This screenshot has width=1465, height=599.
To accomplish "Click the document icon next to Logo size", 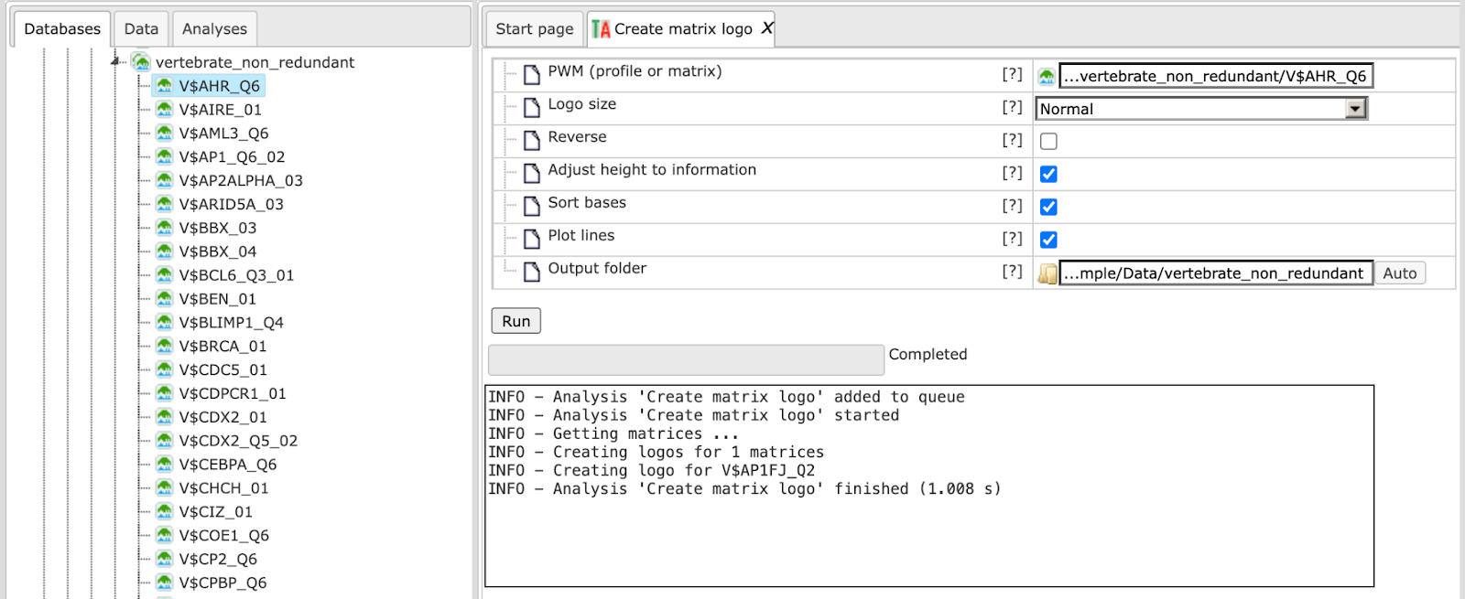I will (532, 108).
